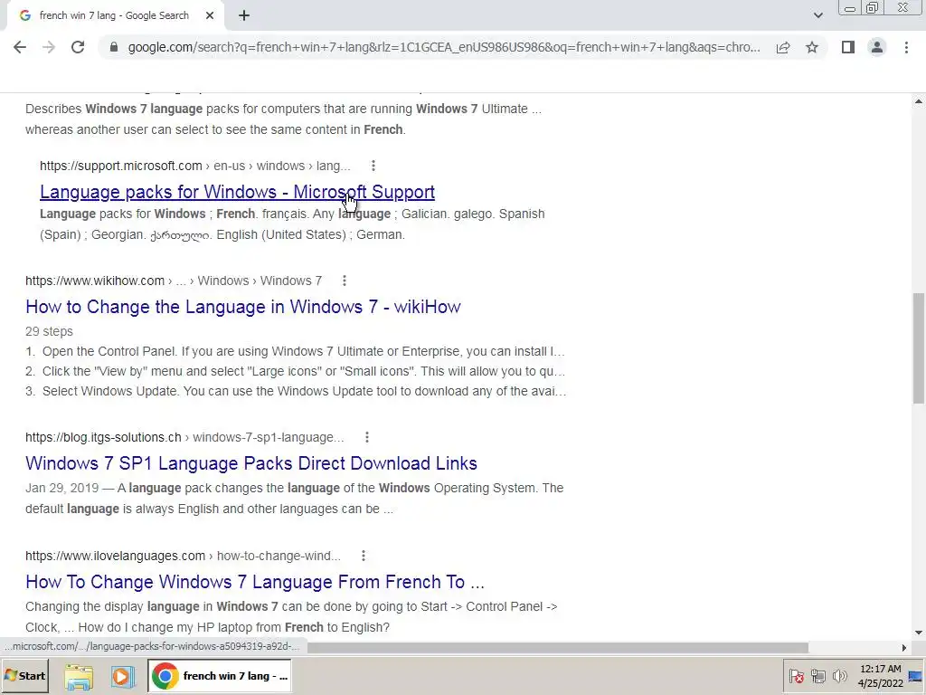Open Chrome's three-dot menu
This screenshot has width=926, height=695.
[906, 47]
